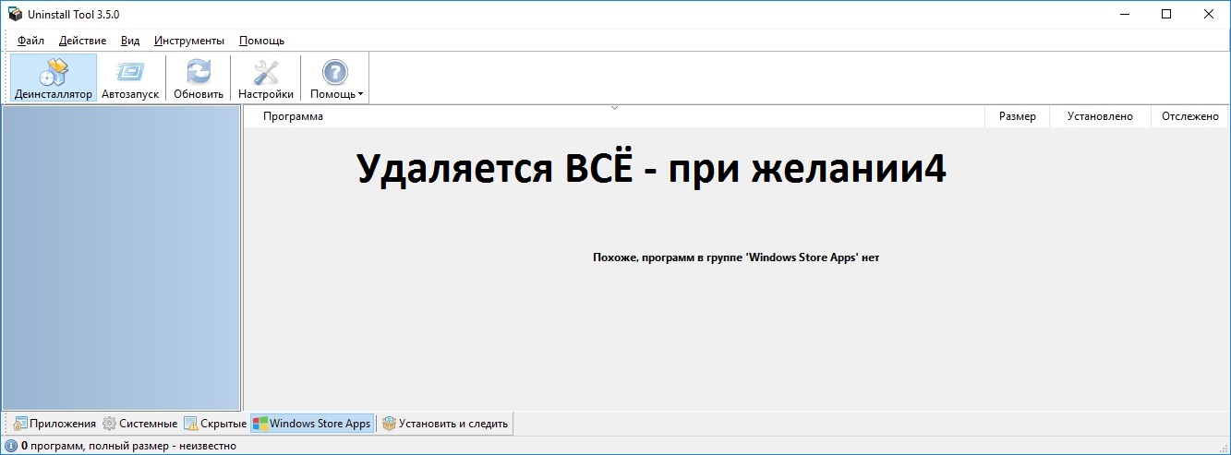Image resolution: width=1231 pixels, height=455 pixels.
Task: Expand the Помощь toolbar dropdown arrow
Action: [x=360, y=94]
